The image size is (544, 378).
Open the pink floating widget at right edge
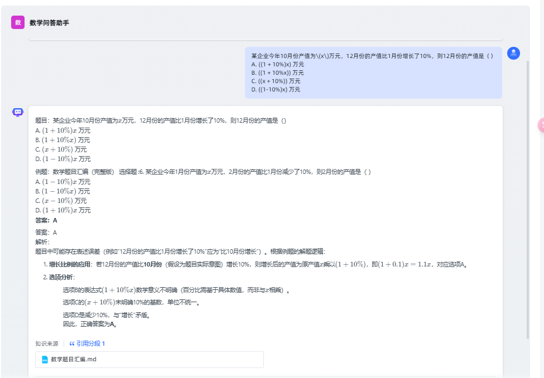[x=541, y=125]
